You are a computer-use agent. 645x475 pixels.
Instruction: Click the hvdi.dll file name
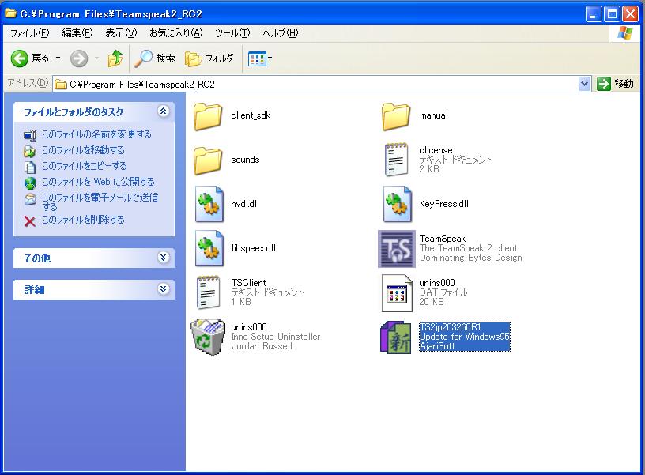tap(245, 204)
